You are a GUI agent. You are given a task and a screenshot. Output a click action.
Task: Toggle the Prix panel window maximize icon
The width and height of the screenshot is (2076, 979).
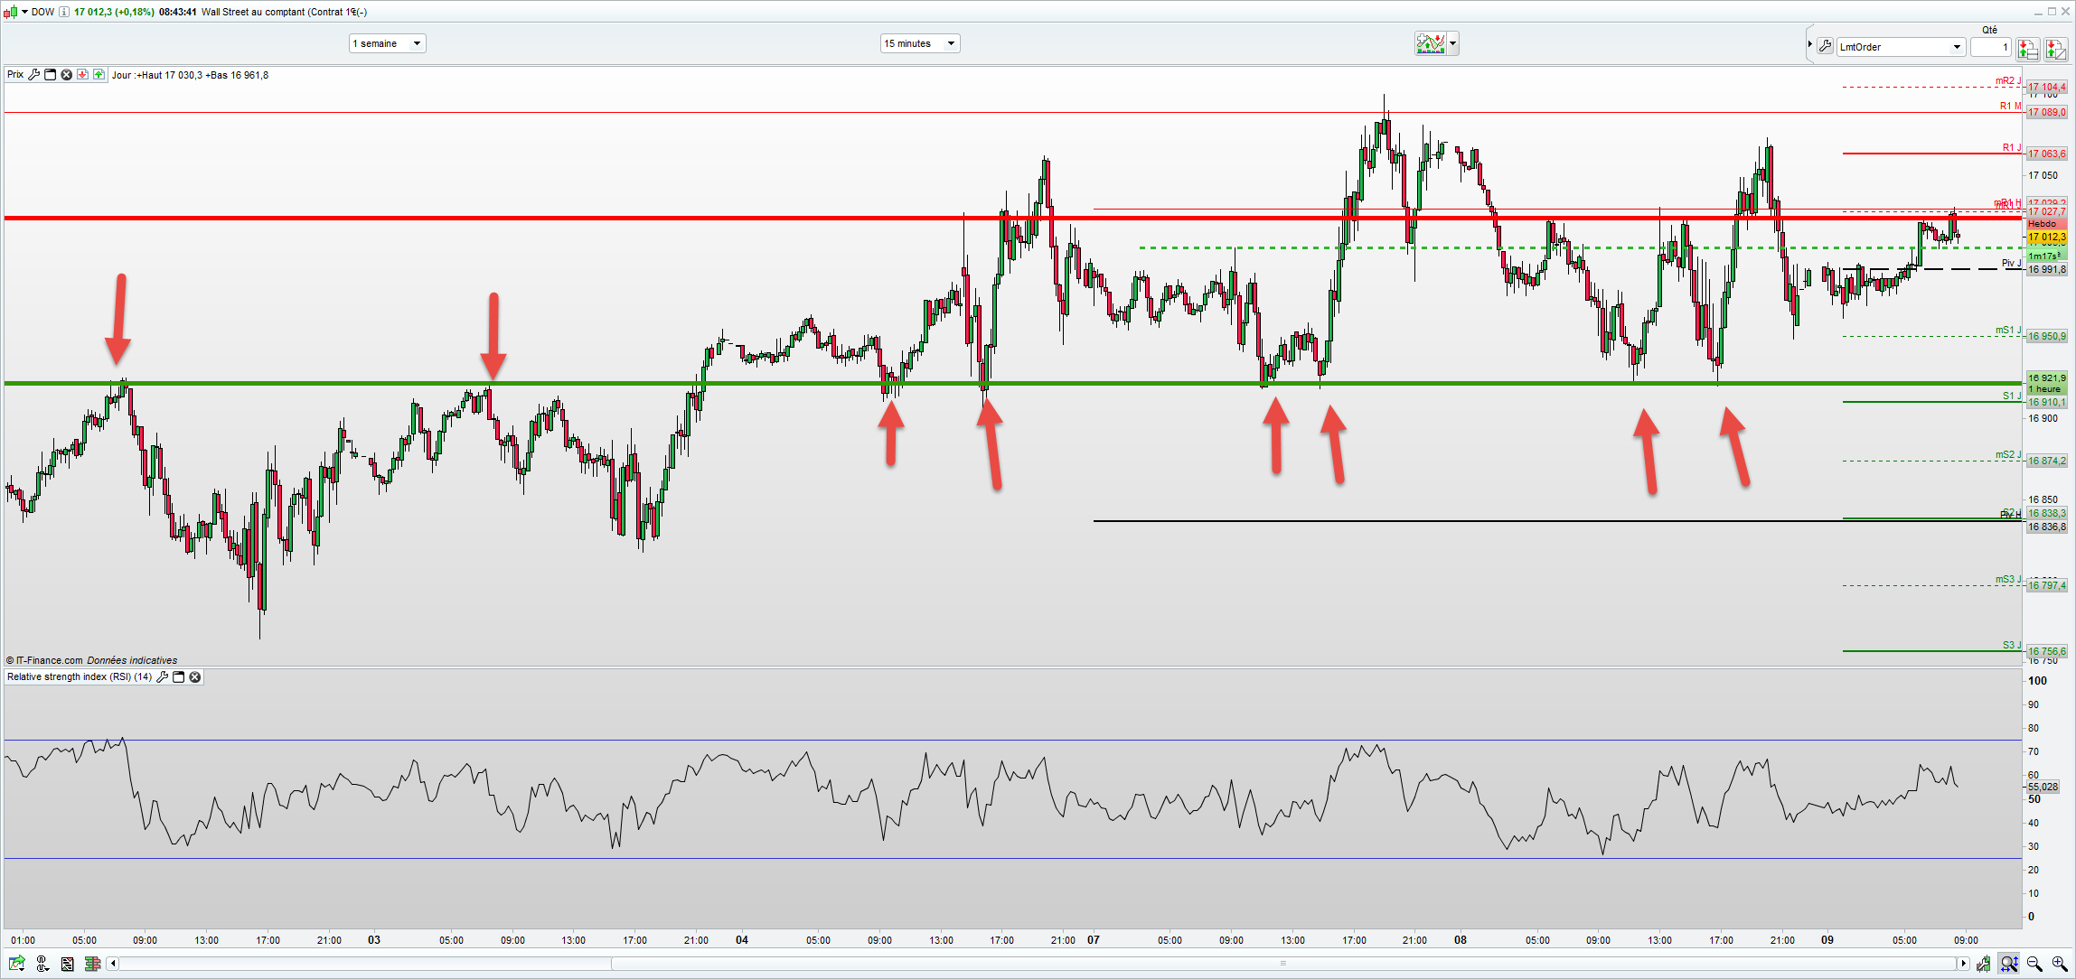pyautogui.click(x=51, y=75)
